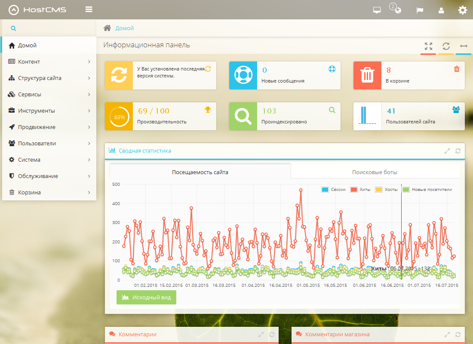This screenshot has height=344, width=473.
Task: Click the Исходный вид button
Action: click(146, 297)
